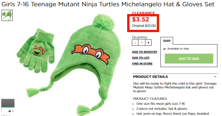Collapse the Product Details section
The width and height of the screenshot is (222, 116).
pos(215,77)
